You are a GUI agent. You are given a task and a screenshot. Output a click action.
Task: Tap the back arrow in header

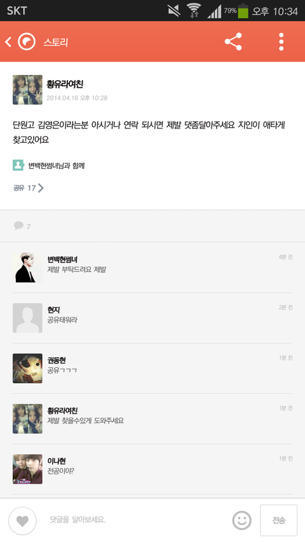pos(8,42)
